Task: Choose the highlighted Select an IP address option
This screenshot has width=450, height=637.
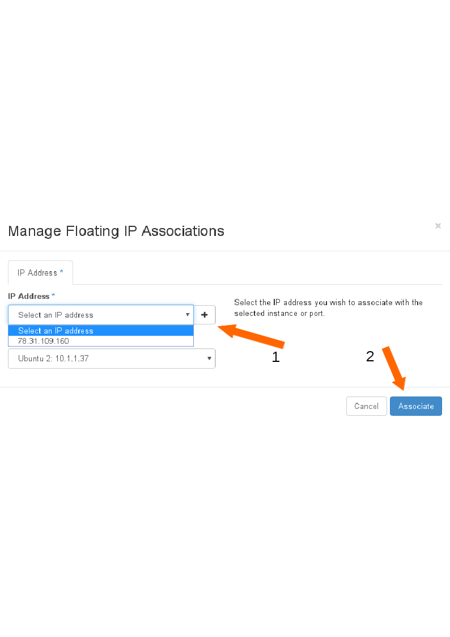Action: tap(101, 331)
